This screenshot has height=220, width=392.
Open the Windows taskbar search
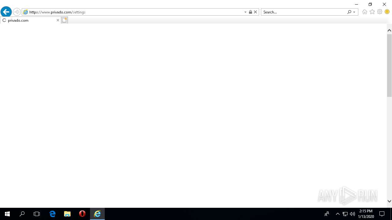(22, 214)
